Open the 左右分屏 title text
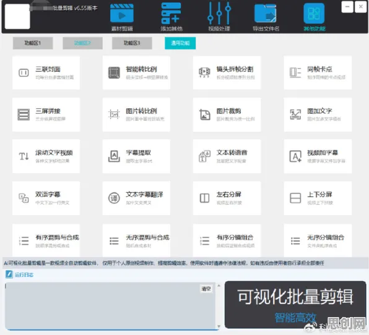The height and width of the screenshot is (335, 369). coord(228,195)
